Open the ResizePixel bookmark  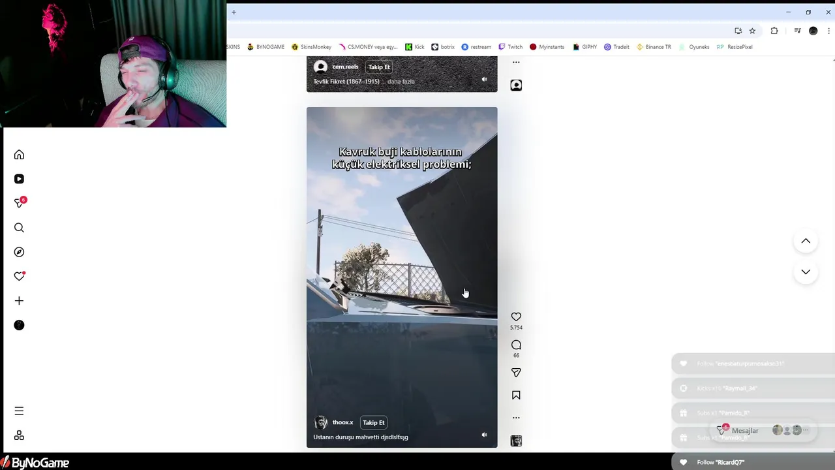click(x=735, y=47)
